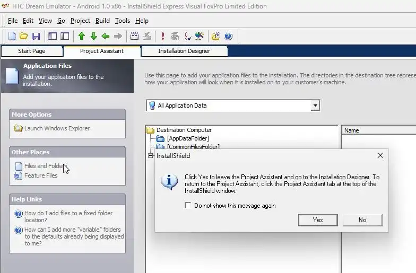Click the New Project toolbar icon
Image resolution: width=416 pixels, height=273 pixels.
[x=12, y=36]
